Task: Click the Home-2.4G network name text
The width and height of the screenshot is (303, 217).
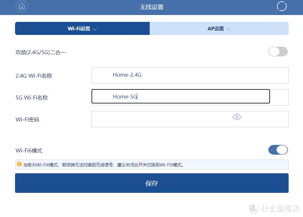Action: (x=127, y=75)
